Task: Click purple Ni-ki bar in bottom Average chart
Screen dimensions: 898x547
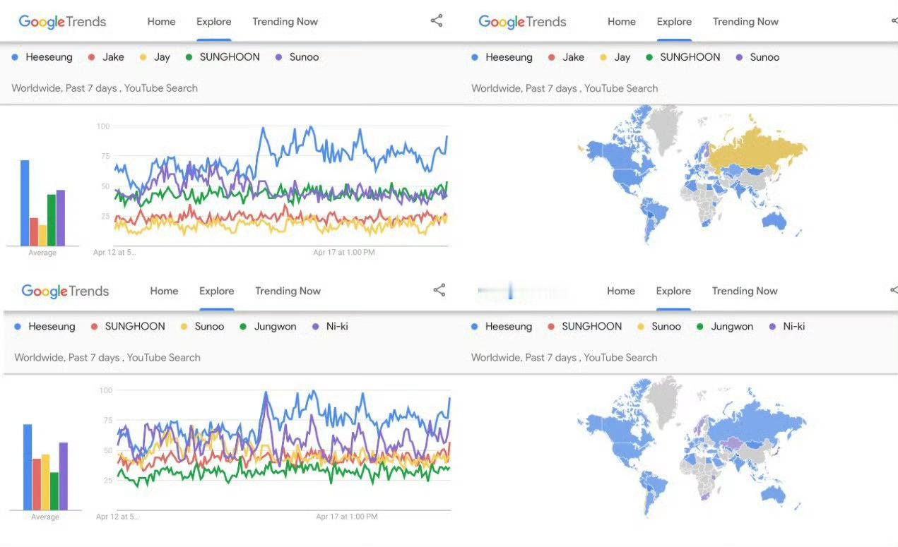Action: click(64, 476)
